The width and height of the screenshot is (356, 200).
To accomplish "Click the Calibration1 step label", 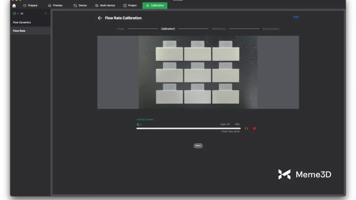I will [x=168, y=29].
